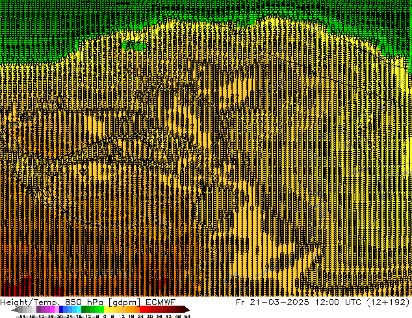Click the yellow swatch above 0 in legend
412x318 pixels.
coord(106,310)
